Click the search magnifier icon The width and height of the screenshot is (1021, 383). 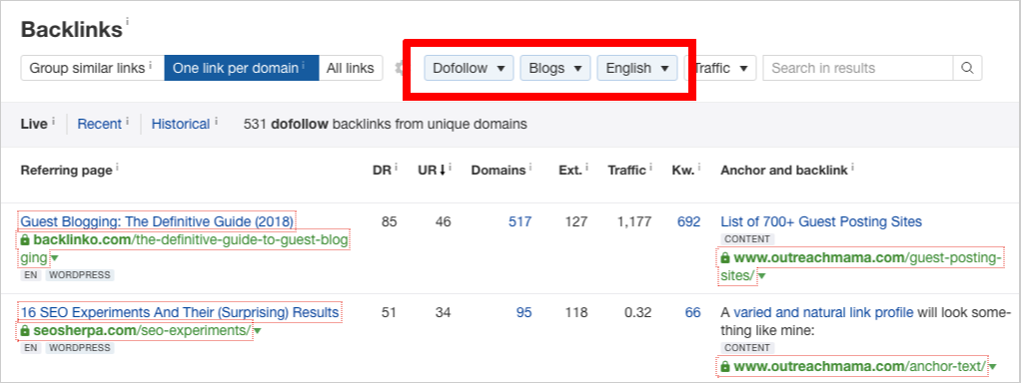(x=968, y=68)
